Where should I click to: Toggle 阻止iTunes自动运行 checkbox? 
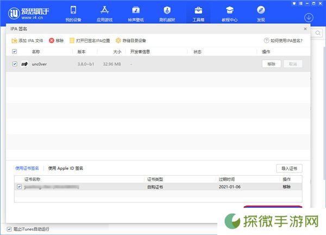9,229
